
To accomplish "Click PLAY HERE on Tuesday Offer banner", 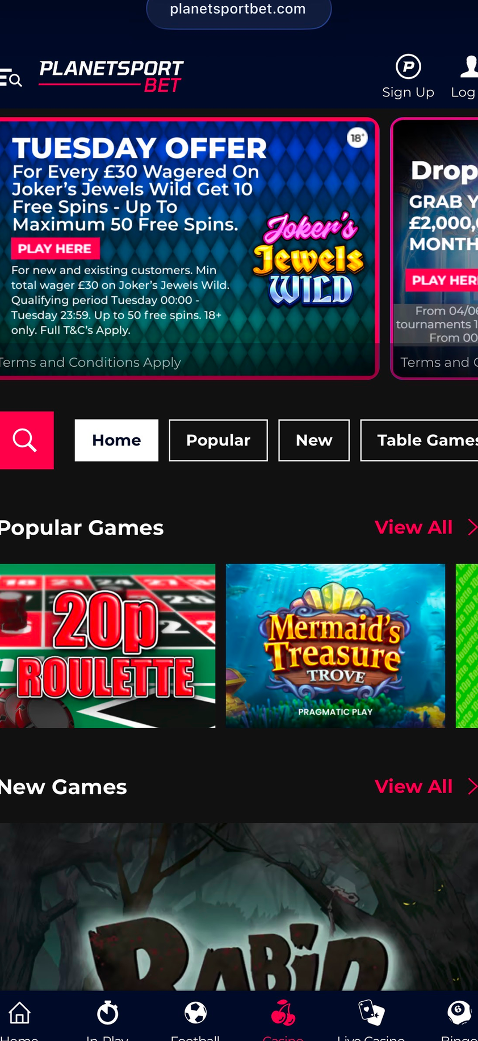I will click(x=55, y=249).
